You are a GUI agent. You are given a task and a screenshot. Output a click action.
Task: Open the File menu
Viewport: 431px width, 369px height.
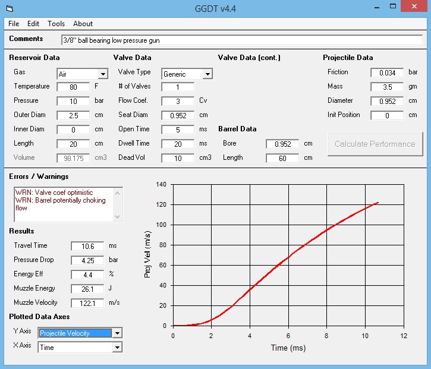coord(14,24)
